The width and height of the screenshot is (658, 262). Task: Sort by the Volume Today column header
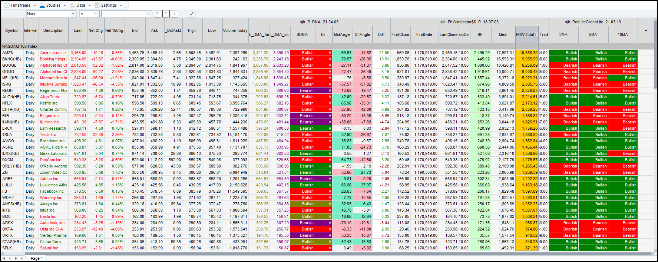click(x=235, y=30)
